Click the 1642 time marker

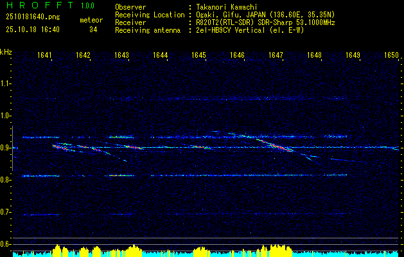click(83, 55)
